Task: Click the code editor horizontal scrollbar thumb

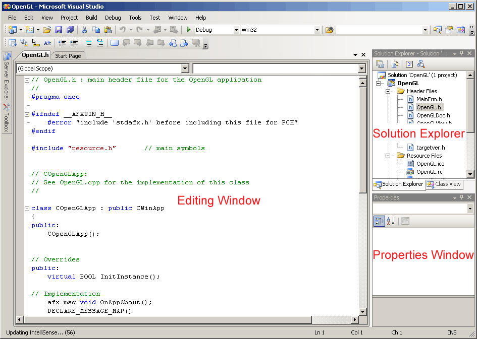Action: tap(168, 319)
